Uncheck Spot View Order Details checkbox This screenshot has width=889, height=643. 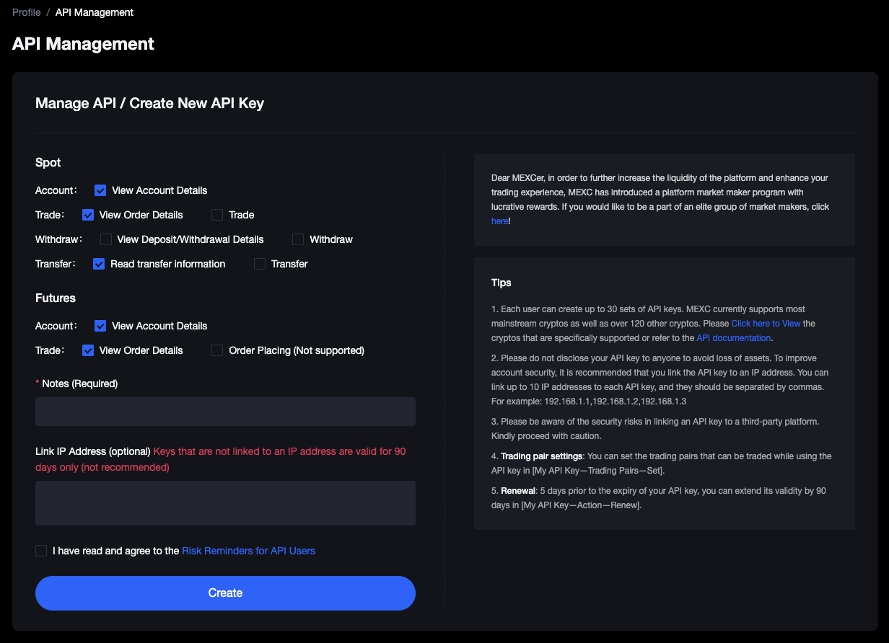88,215
